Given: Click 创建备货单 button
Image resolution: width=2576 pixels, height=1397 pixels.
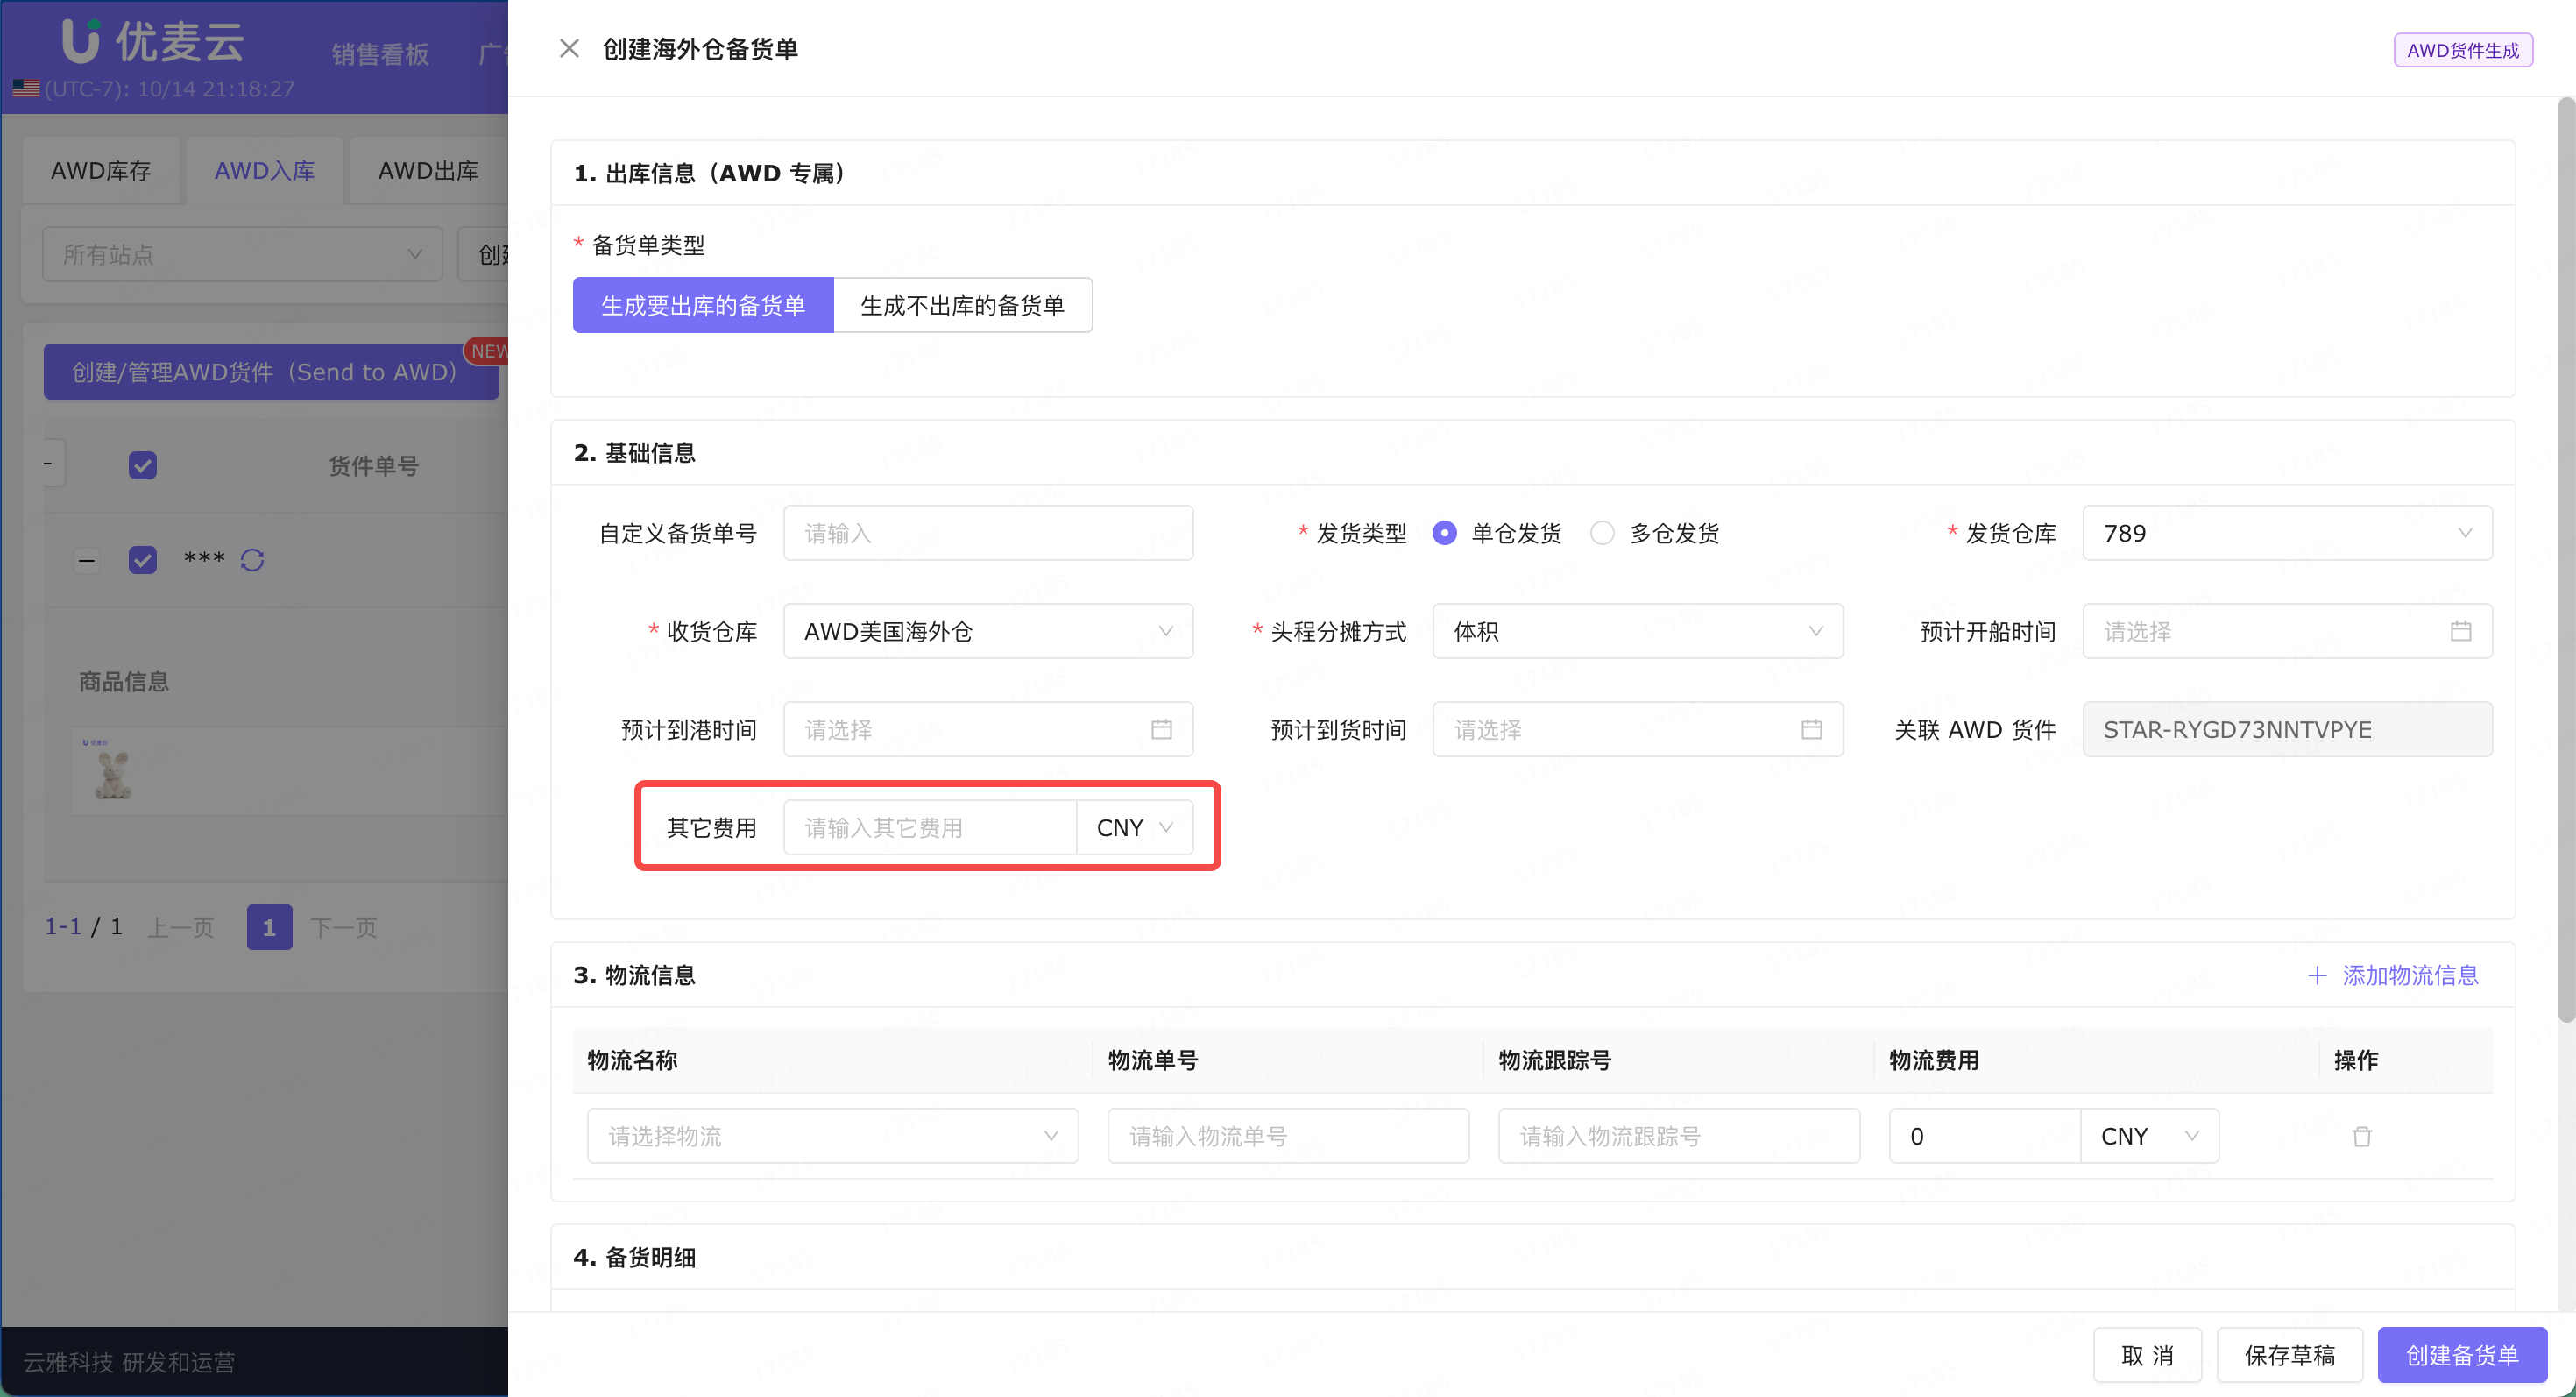Looking at the screenshot, I should click(x=2462, y=1355).
